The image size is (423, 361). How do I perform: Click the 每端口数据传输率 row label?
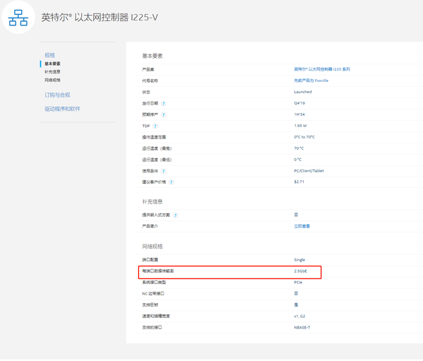click(158, 271)
